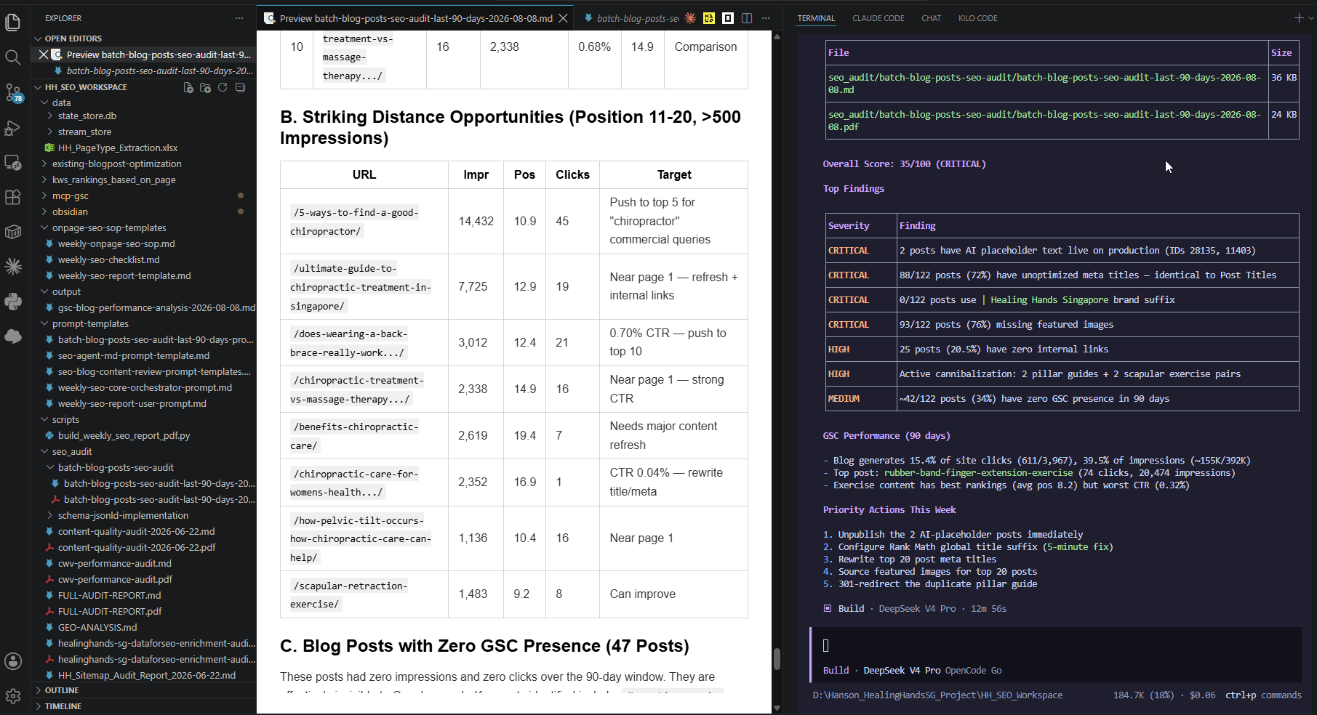The width and height of the screenshot is (1317, 715).
Task: Switch to the TERMINAL panel tab
Action: [x=816, y=18]
